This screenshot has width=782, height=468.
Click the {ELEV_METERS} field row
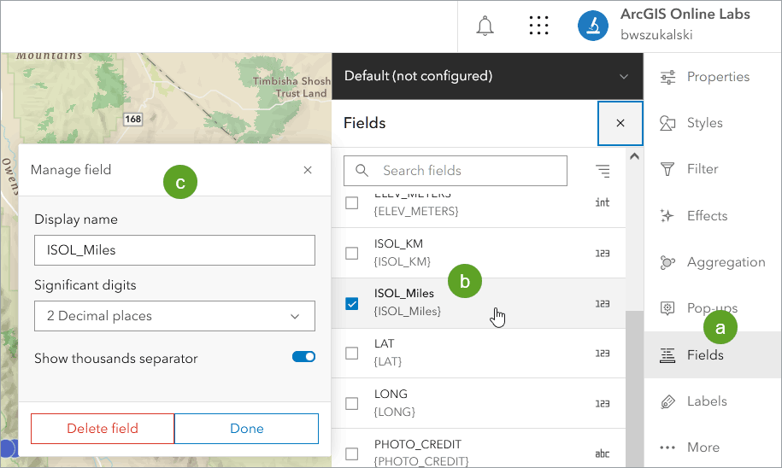click(x=479, y=208)
